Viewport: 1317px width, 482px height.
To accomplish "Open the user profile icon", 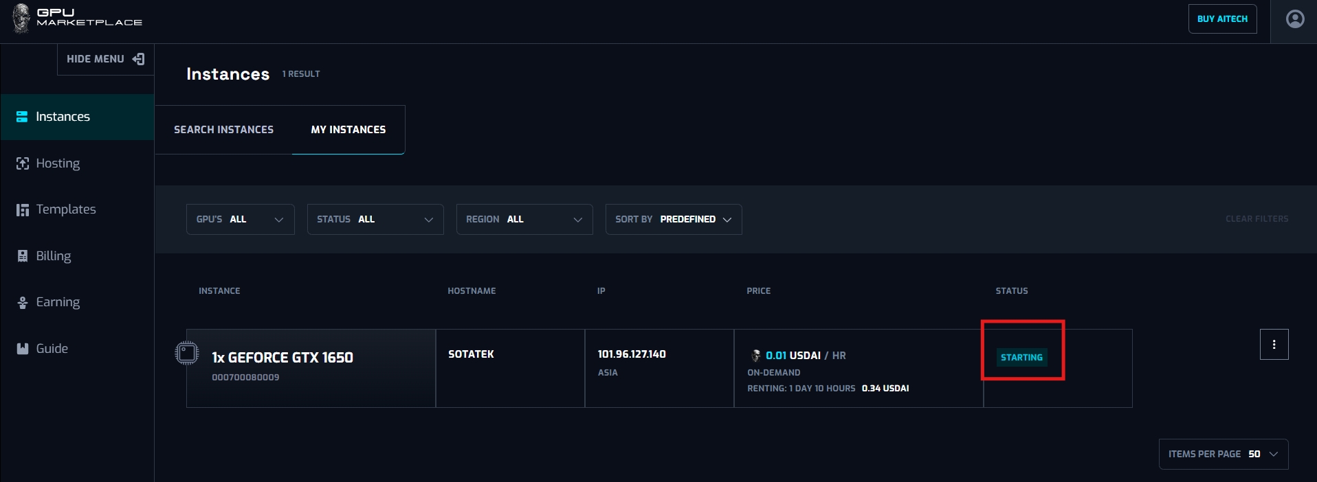I will coord(1294,19).
